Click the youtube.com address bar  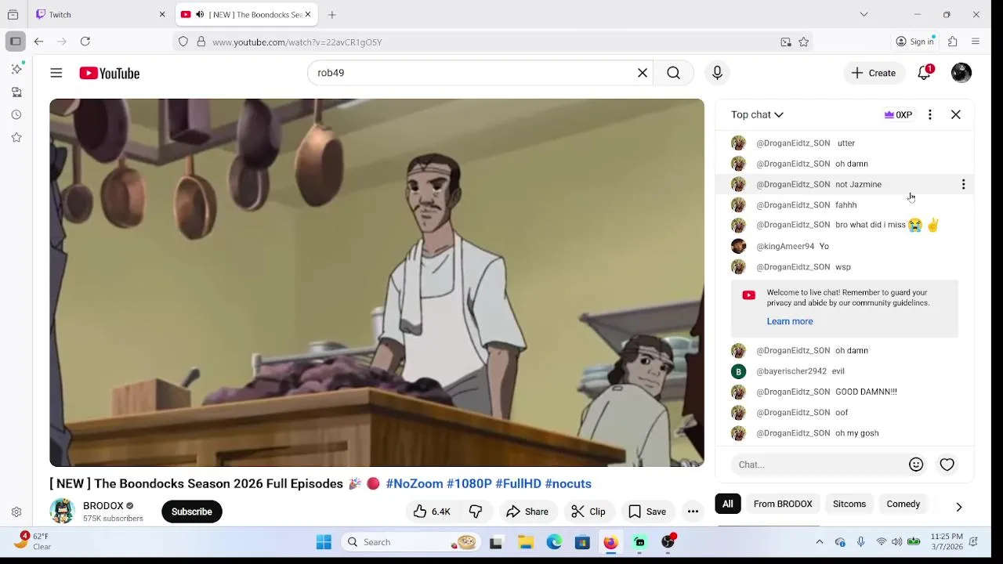point(494,42)
